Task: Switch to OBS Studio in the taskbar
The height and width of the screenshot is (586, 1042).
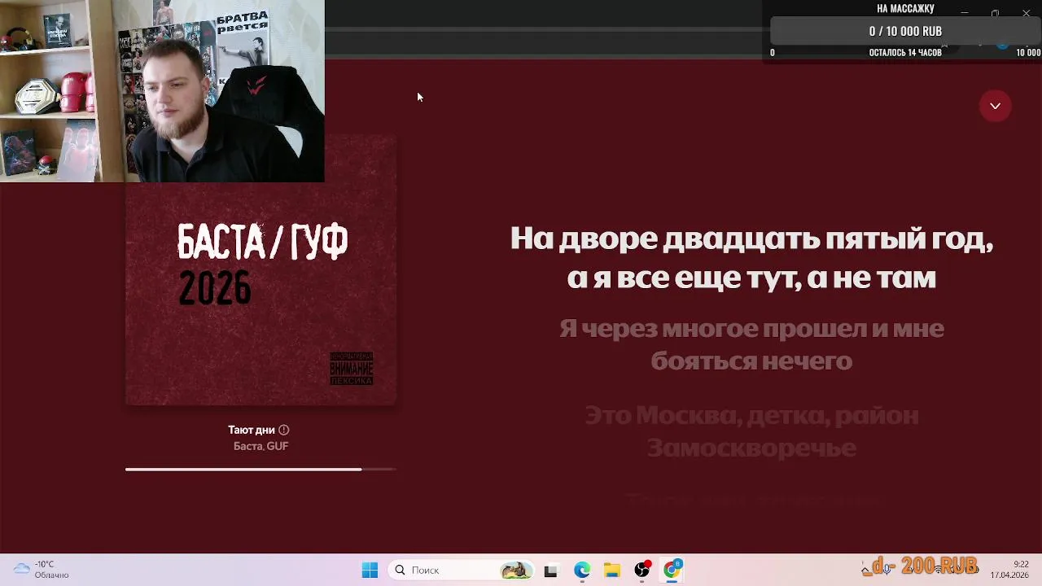Action: tap(642, 571)
